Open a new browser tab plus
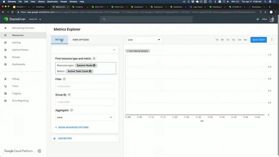279x157 pixels. point(269,7)
